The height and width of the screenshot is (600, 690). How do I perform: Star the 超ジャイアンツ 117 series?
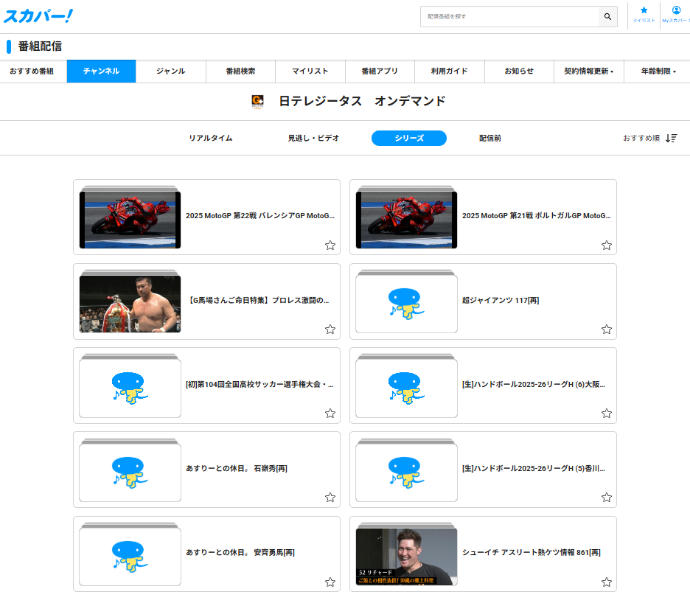pos(607,329)
